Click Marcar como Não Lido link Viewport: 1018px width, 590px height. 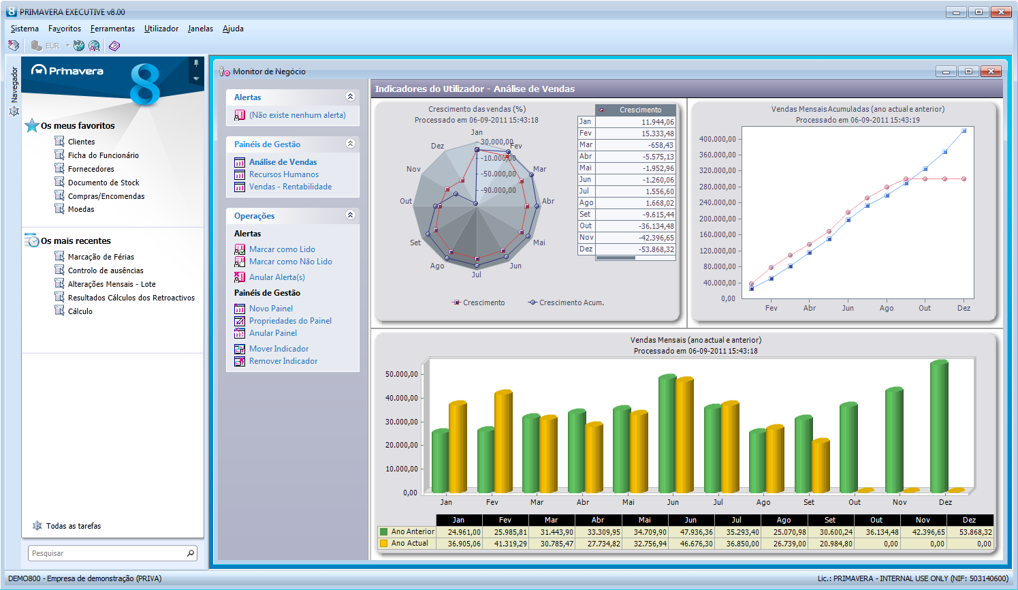291,262
